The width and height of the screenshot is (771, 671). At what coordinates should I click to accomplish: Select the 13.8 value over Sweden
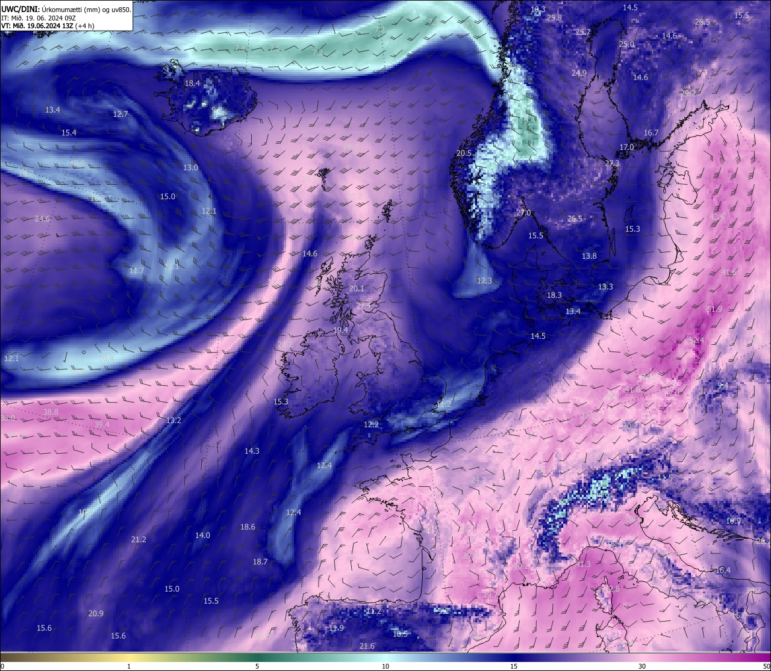(589, 256)
